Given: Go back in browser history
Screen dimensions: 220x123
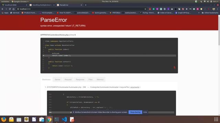Looking at the screenshot, I should (x=2, y=9).
